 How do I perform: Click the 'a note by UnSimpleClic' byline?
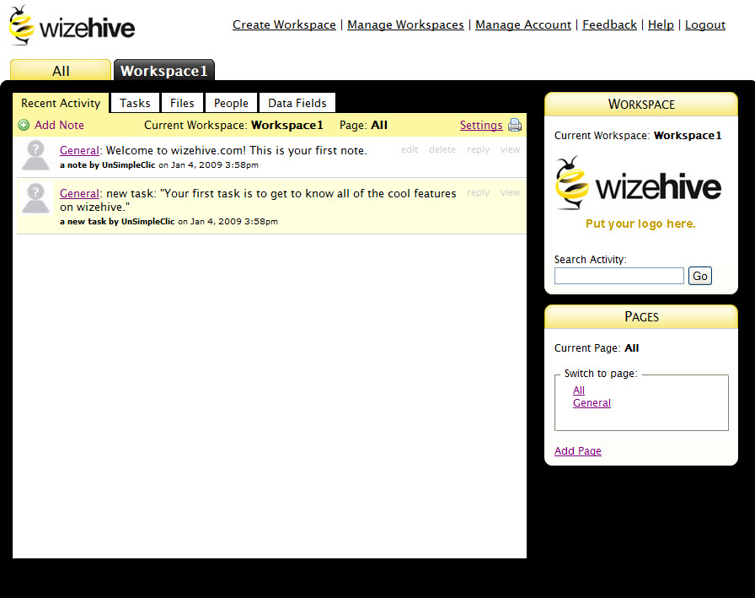pyautogui.click(x=107, y=164)
